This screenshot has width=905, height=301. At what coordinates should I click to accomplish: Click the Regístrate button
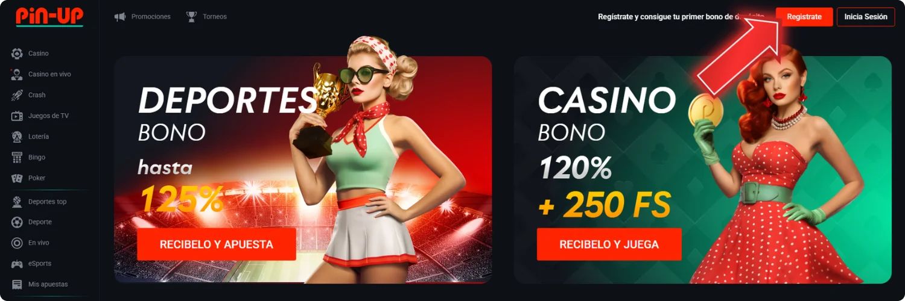[804, 17]
